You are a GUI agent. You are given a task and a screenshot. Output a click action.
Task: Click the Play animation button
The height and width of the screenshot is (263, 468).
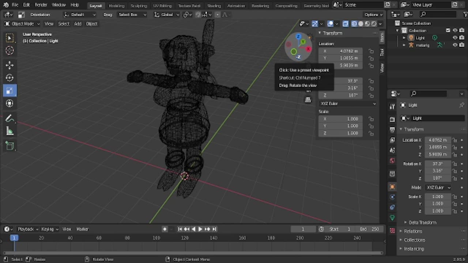click(x=200, y=229)
